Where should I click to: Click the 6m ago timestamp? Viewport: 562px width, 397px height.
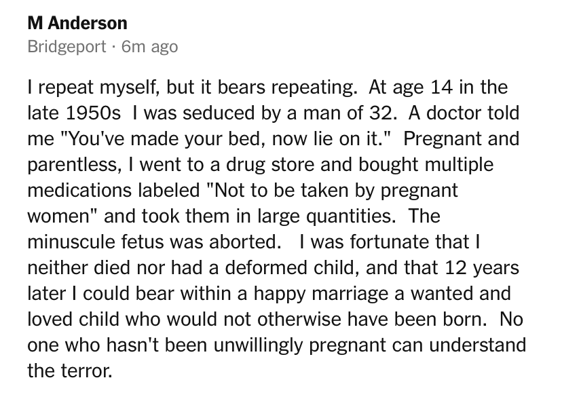coord(149,47)
